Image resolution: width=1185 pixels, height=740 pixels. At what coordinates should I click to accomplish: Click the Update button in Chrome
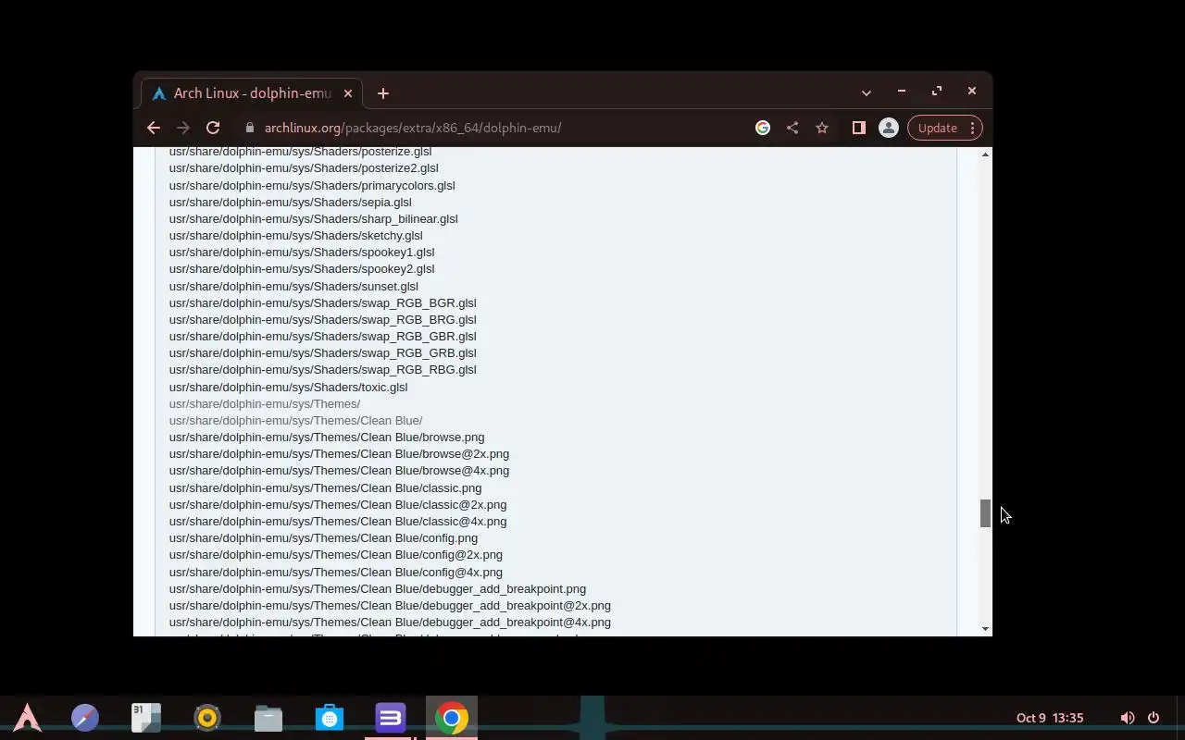937,128
